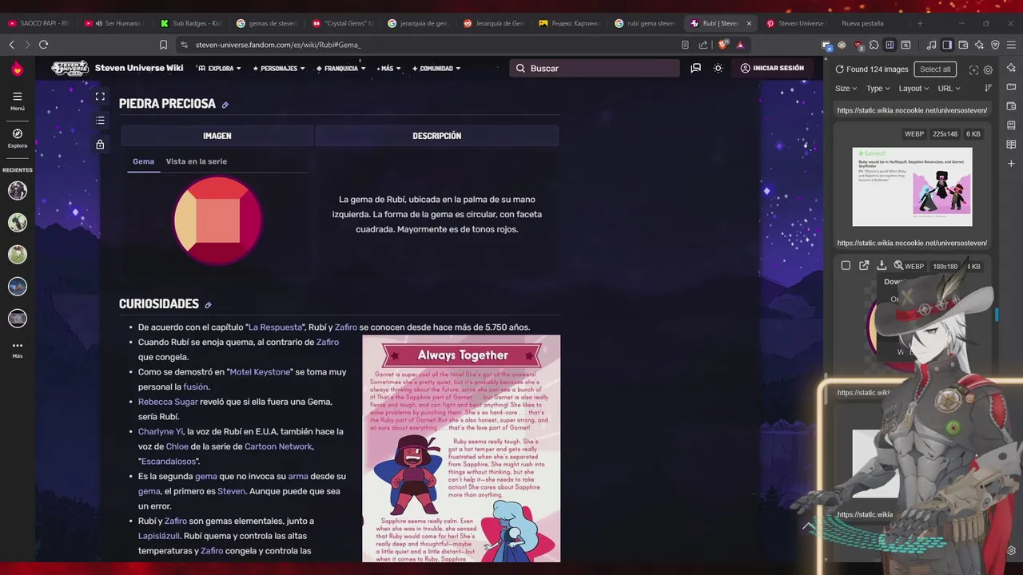Click the sort order icon in downloader
The width and height of the screenshot is (1023, 575).
point(988,89)
